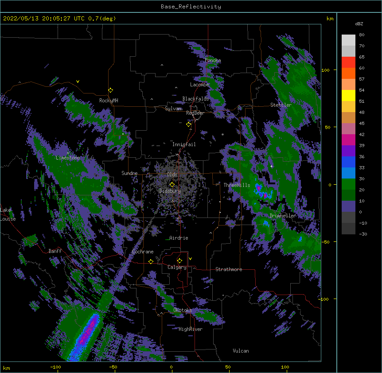Click the blue echo cell just below Drumheller
Screen dimensions: 382x373
click(x=266, y=222)
